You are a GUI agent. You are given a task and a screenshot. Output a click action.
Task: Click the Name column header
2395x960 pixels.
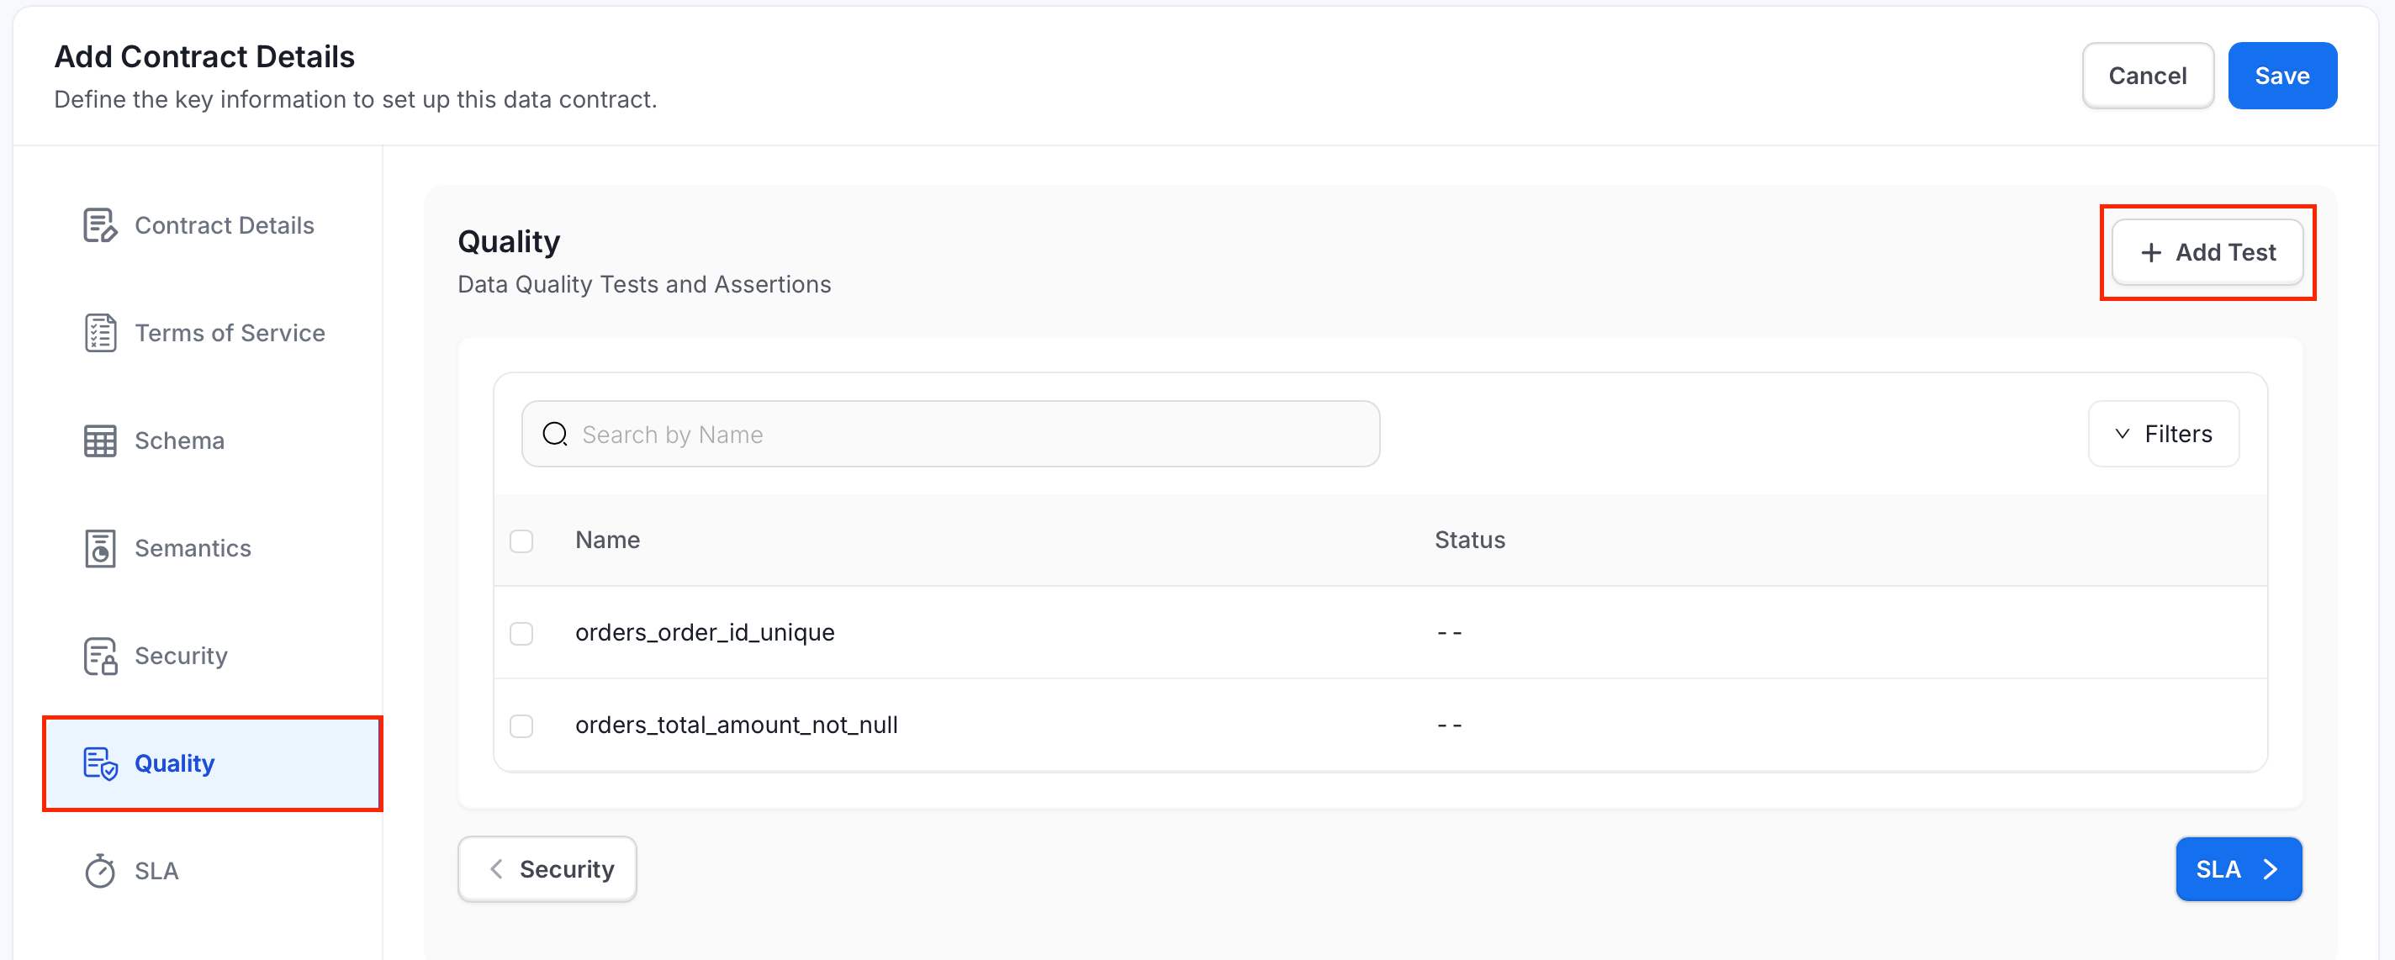point(607,540)
